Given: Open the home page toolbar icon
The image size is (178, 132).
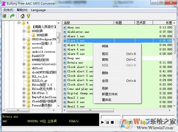Looking at the screenshot, I should coord(22,16).
